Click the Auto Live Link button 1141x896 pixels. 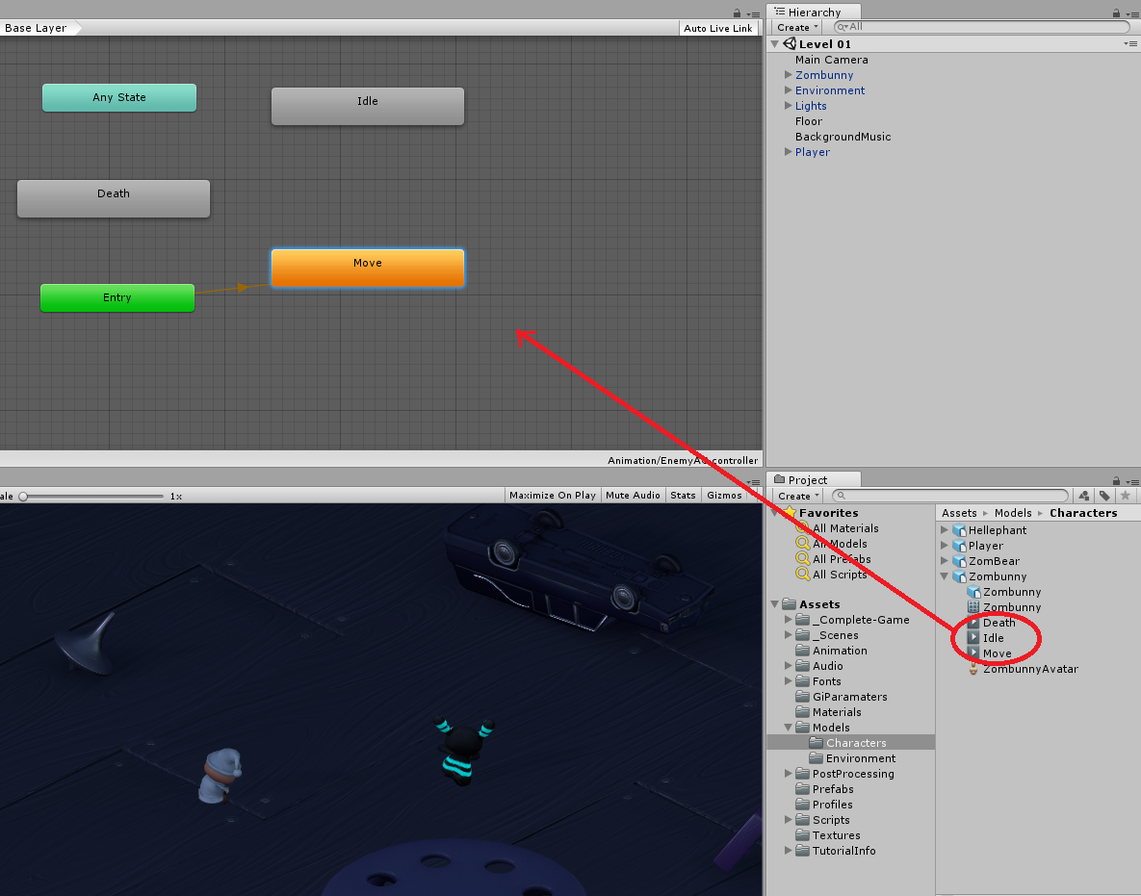tap(717, 28)
